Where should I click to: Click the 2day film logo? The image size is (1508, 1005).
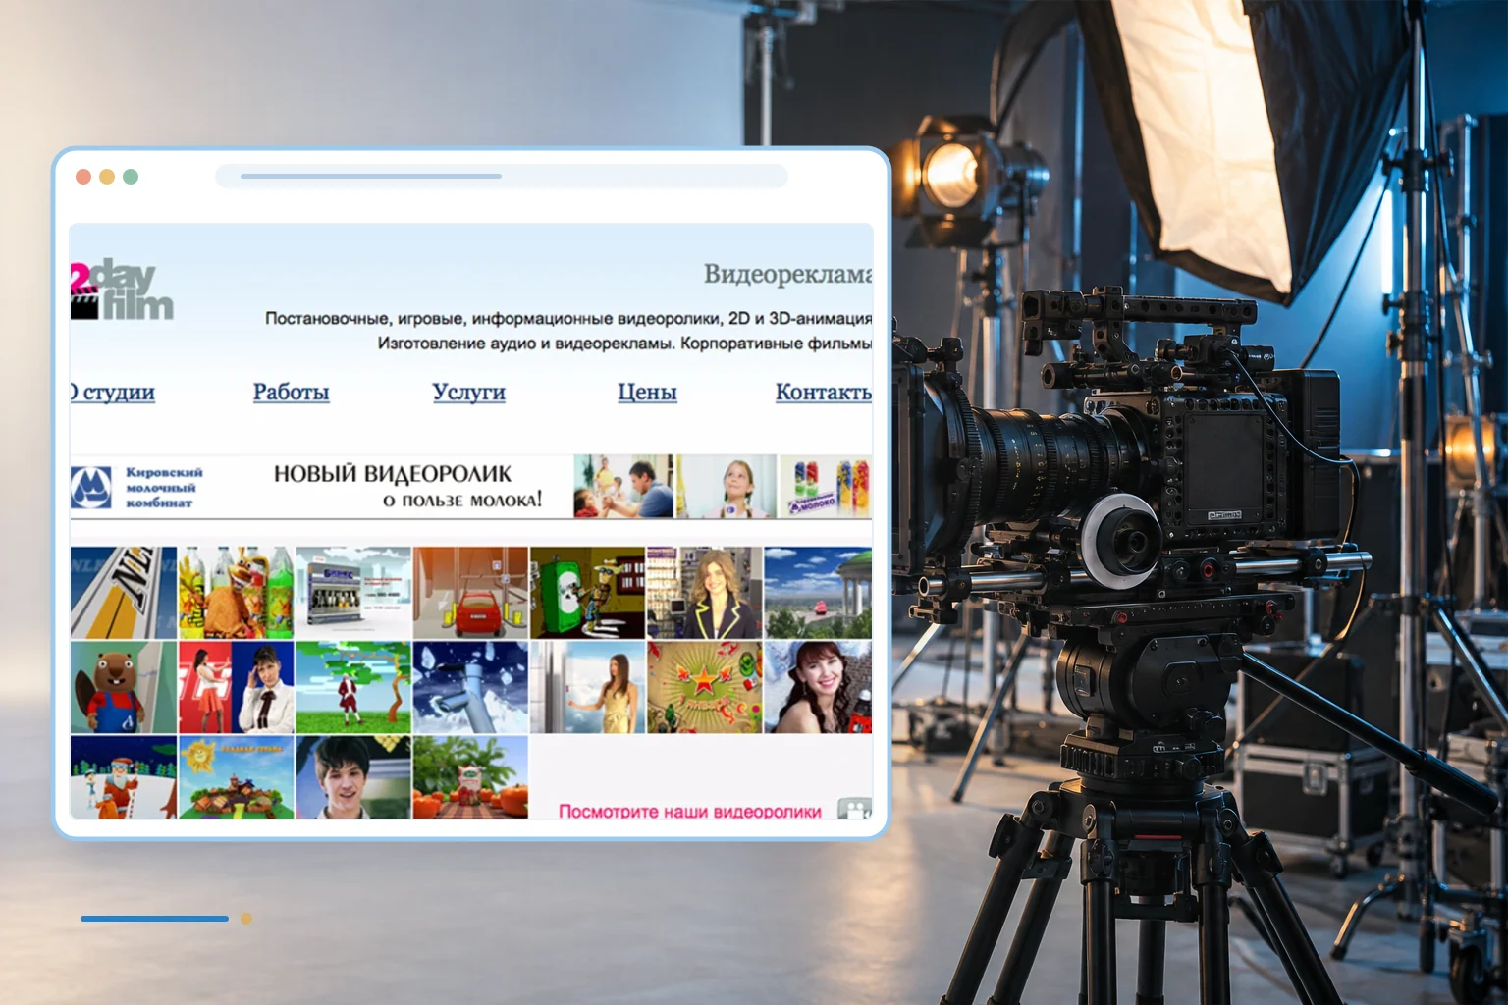122,291
